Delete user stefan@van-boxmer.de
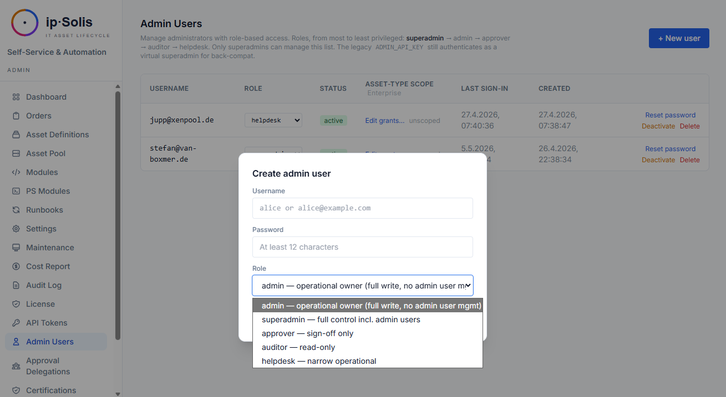The width and height of the screenshot is (726, 397). coord(690,160)
